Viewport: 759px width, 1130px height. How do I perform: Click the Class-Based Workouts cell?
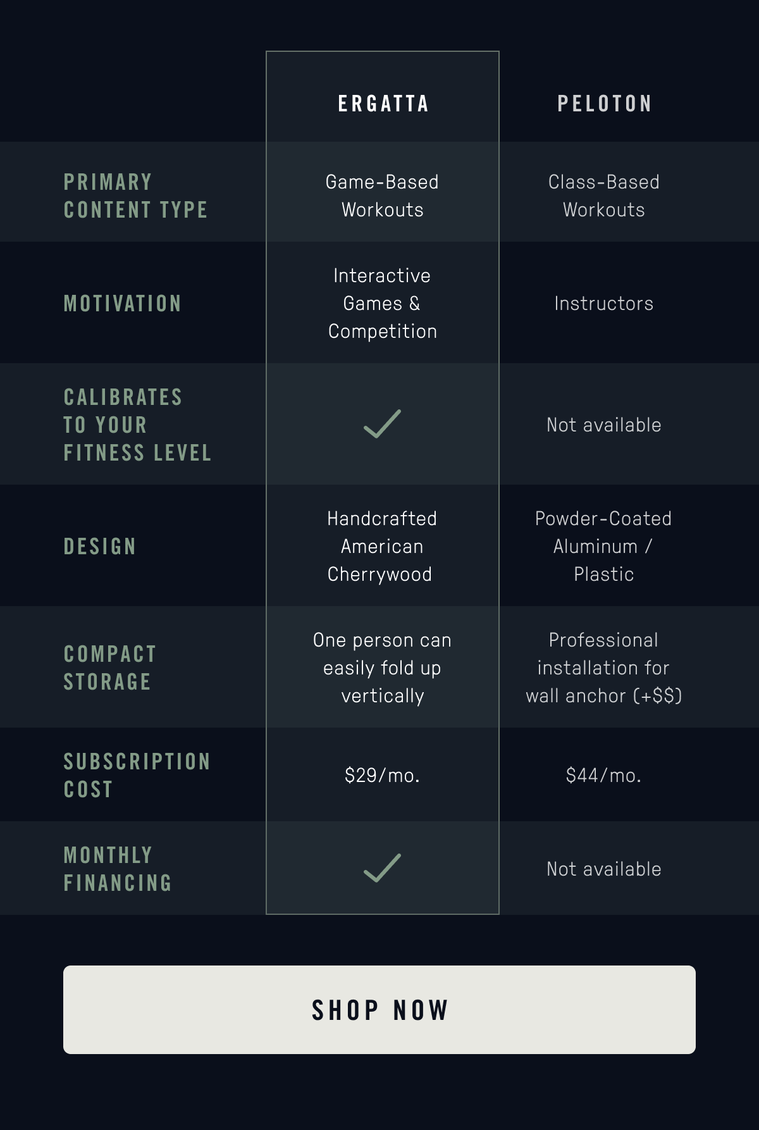point(604,196)
